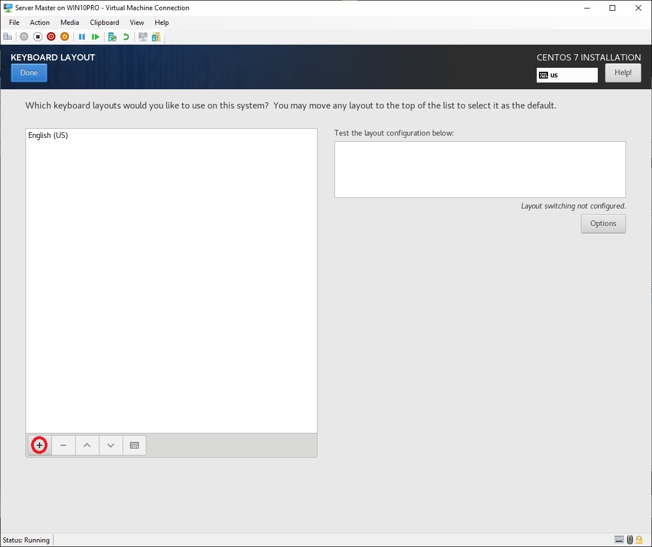The height and width of the screenshot is (547, 652).
Task: Click the greyed enhanced session icon
Action: pos(143,37)
